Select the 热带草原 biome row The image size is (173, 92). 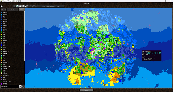tap(12, 41)
